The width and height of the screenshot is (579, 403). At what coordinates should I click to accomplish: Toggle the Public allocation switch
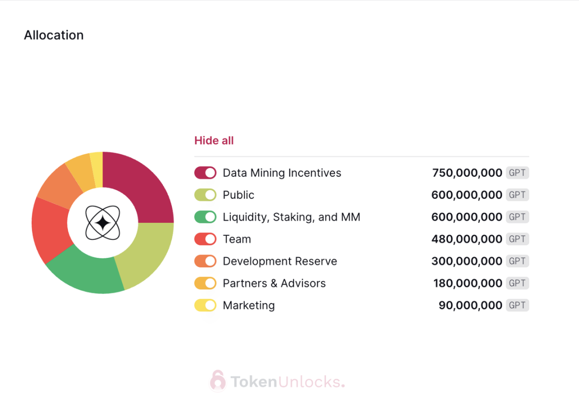[x=205, y=195]
